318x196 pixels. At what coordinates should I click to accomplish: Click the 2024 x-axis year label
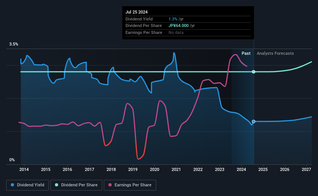point(241,169)
